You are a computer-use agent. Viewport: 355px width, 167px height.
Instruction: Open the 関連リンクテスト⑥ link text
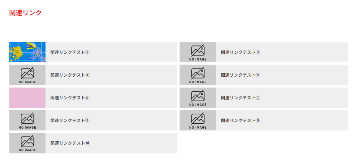(70, 98)
